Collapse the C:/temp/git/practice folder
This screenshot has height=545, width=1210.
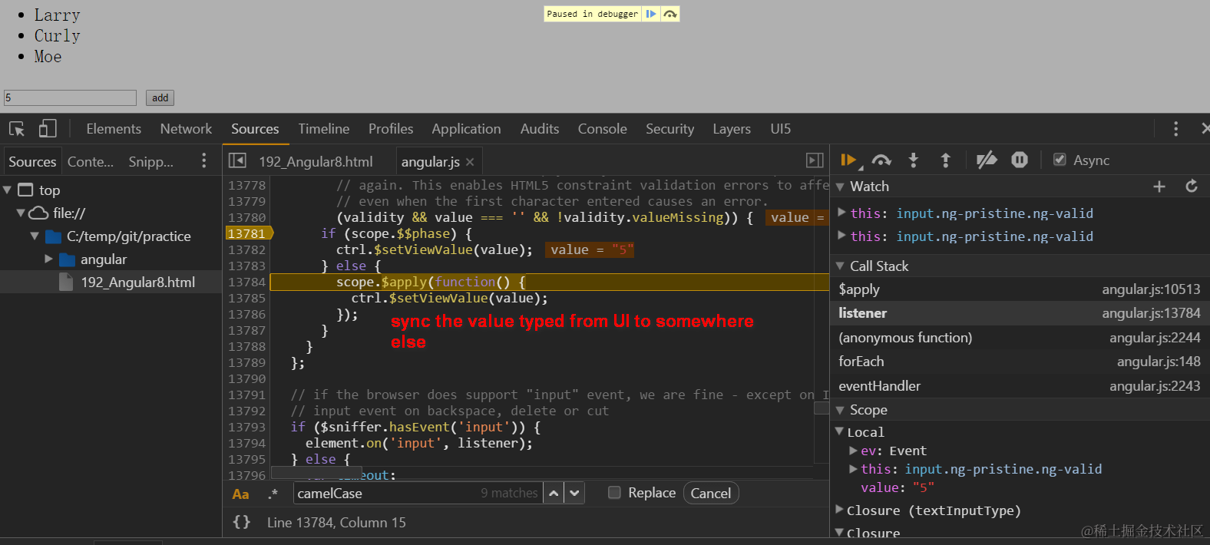coord(35,236)
